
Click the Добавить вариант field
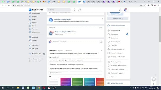tap(75, 73)
